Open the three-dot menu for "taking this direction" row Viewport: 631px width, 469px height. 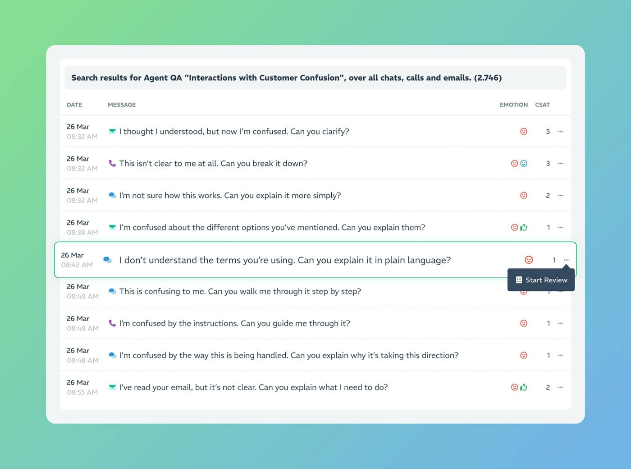click(561, 355)
